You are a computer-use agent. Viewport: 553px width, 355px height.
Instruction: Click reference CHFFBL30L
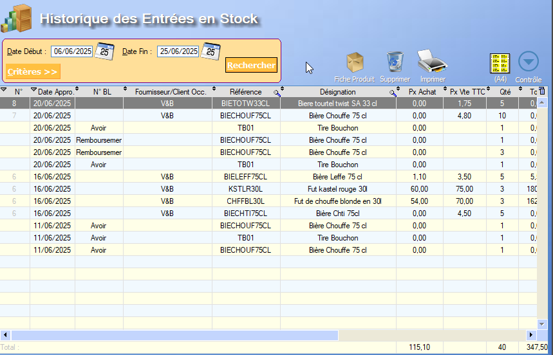click(x=246, y=201)
